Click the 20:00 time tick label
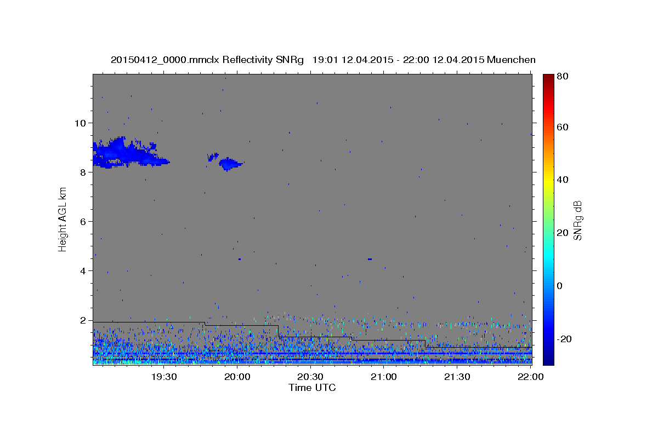Viewport: 658px width, 438px height. (237, 377)
